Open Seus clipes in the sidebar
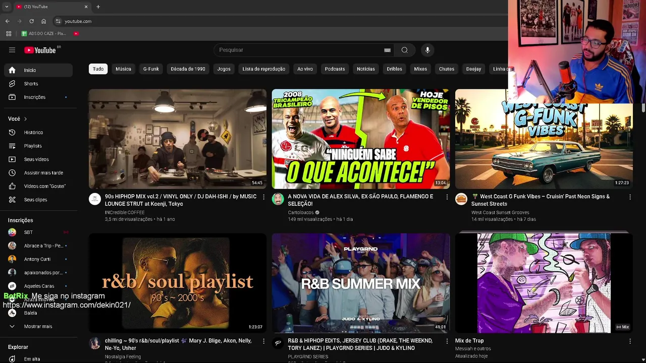This screenshot has height=363, width=646. [38, 200]
